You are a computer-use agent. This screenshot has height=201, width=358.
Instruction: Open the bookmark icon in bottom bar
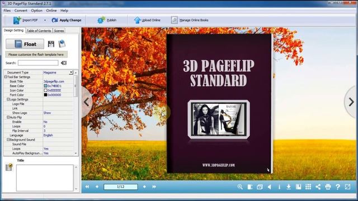pyautogui.click(x=298, y=187)
